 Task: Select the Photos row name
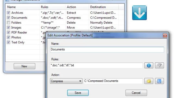[16, 38]
